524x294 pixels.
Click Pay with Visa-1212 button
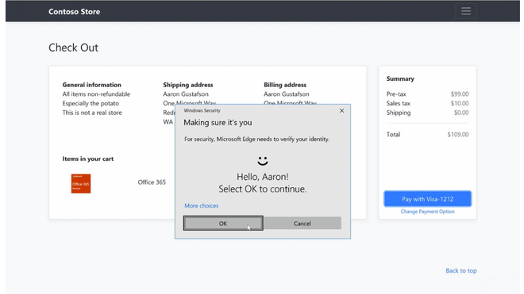[427, 199]
